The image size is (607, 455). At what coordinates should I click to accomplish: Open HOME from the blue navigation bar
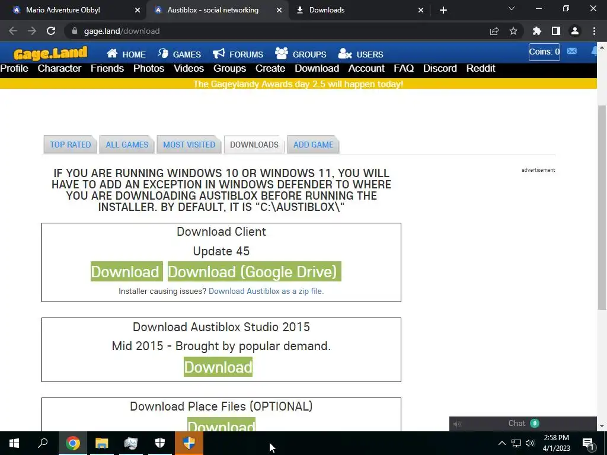[x=126, y=54]
